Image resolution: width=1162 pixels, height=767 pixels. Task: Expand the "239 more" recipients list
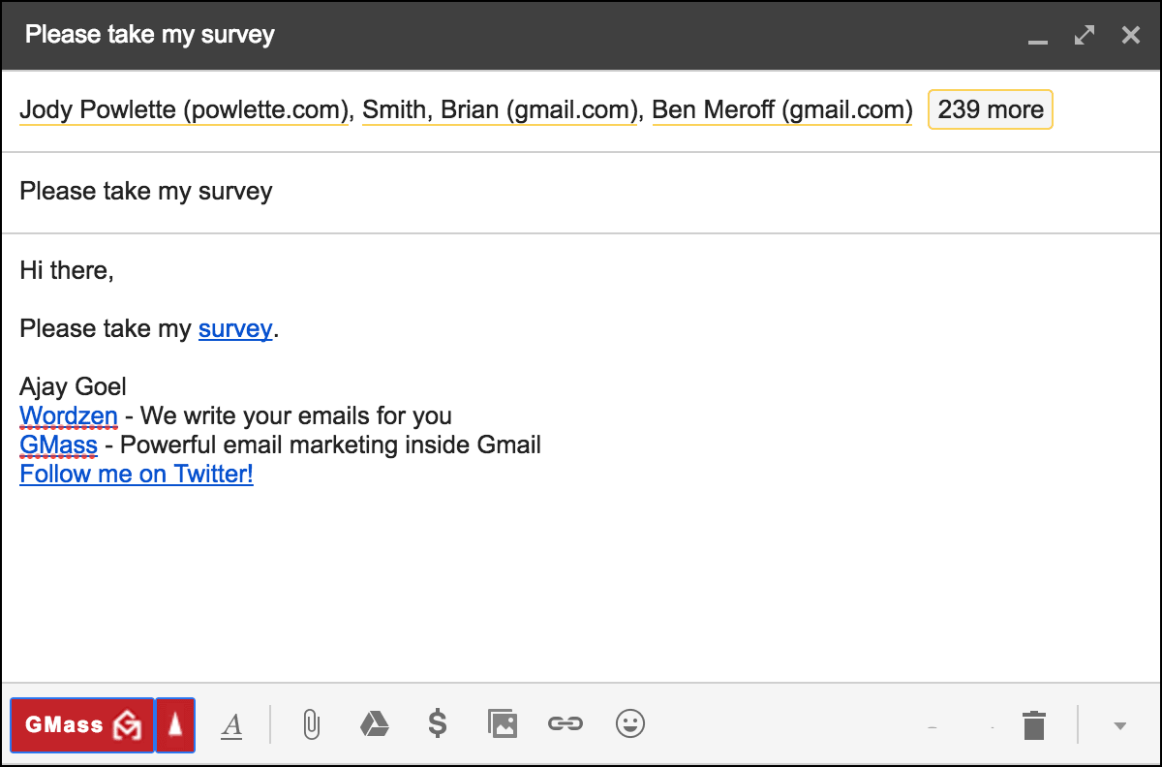coord(990,109)
